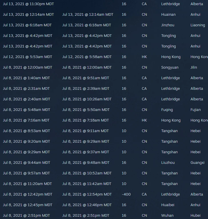
Task: Select the 'Jul 13, 2021 @ 11:30pm MDT' timestamp
Action: coord(28,4)
